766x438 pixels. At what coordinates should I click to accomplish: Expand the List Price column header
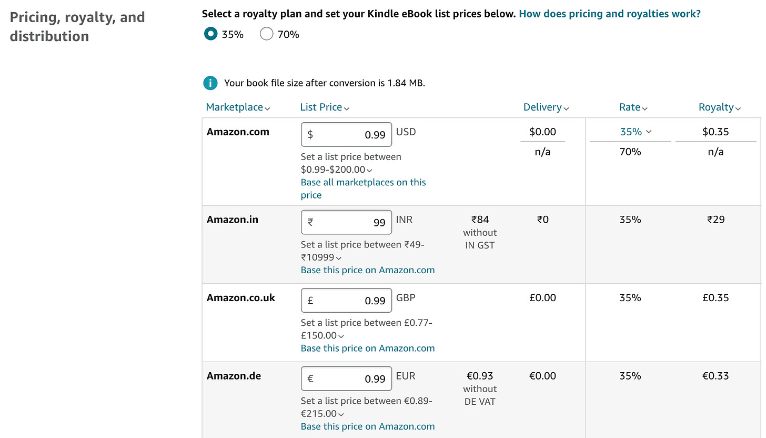(x=325, y=107)
